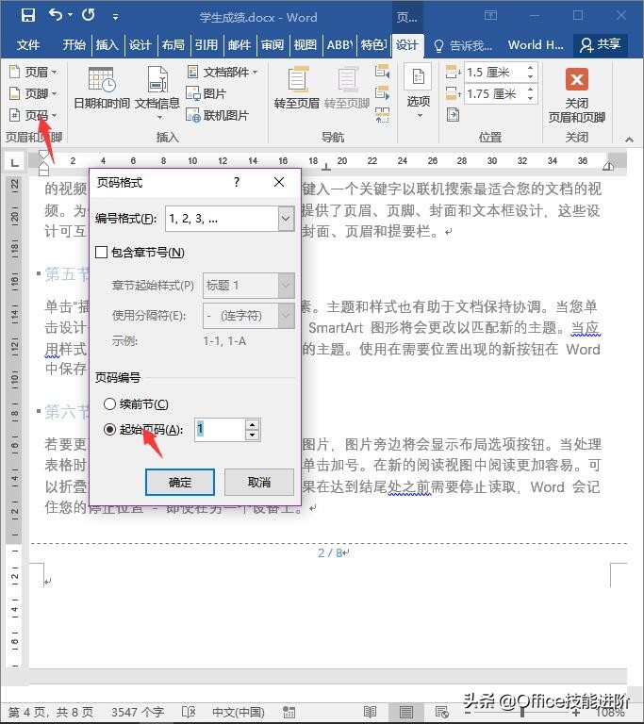644x724 pixels.
Task: Click the Previous section navigation icon
Action: coord(382,72)
